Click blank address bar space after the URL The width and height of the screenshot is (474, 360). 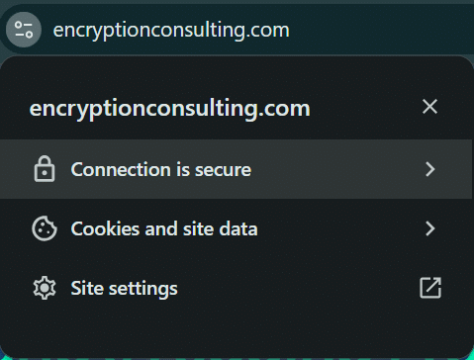point(379,30)
